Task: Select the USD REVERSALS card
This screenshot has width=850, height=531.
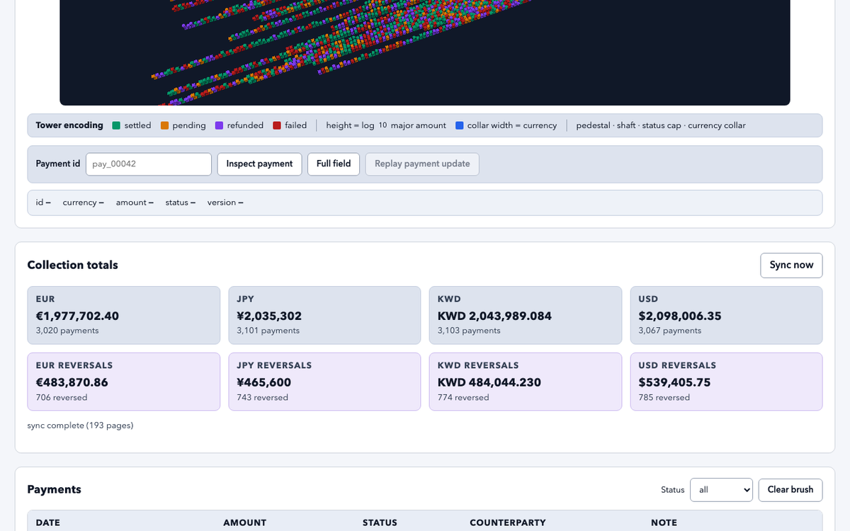Action: 727,382
